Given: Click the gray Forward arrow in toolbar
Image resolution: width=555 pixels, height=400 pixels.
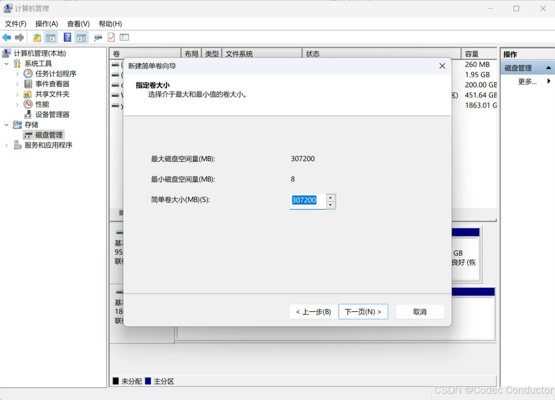Looking at the screenshot, I should (19, 37).
